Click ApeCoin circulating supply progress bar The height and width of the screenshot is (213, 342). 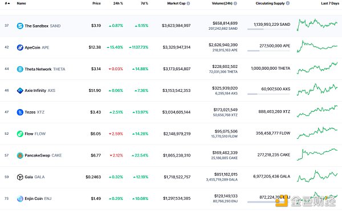[x=268, y=51]
